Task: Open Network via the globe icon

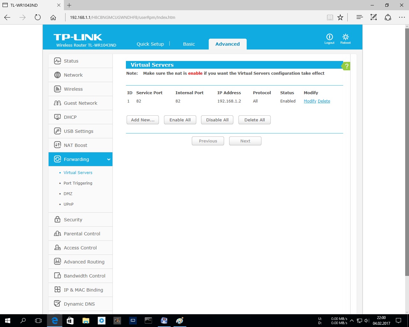Action: pyautogui.click(x=58, y=75)
